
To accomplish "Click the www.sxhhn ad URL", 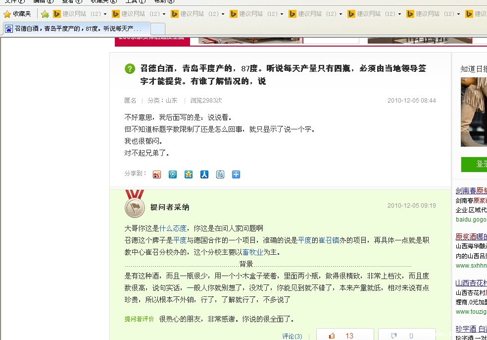I will point(471,265).
